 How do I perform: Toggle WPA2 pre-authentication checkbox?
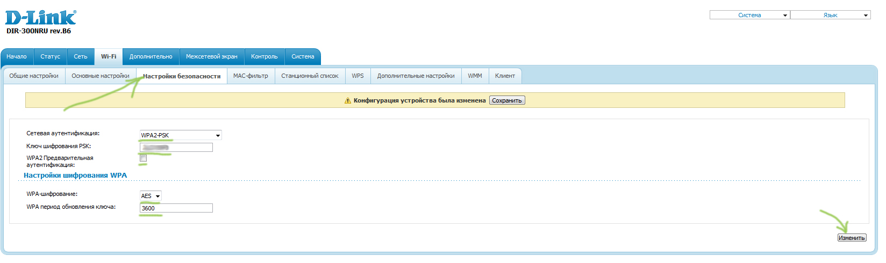click(x=143, y=158)
